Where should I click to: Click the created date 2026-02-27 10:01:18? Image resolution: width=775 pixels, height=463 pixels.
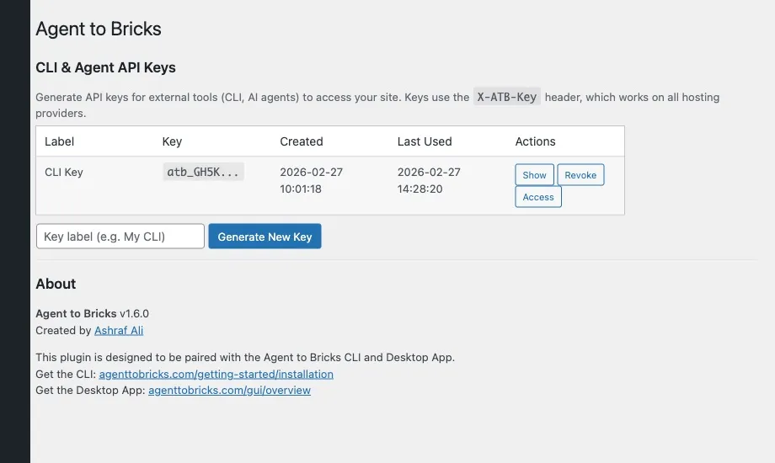312,180
